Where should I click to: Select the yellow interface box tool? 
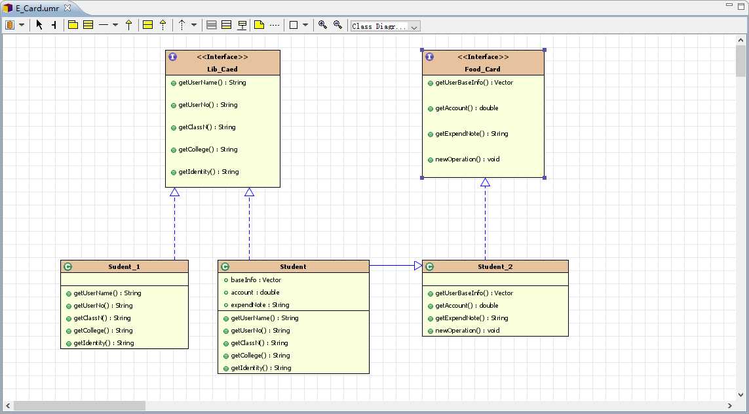coord(148,25)
